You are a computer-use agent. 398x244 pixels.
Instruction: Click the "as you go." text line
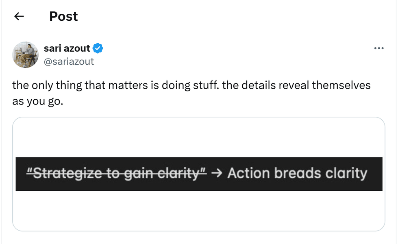(38, 101)
